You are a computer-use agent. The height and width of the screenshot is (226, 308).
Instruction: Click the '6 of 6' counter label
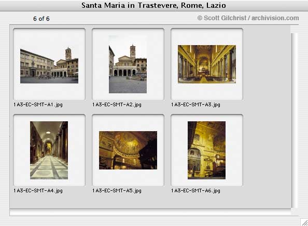point(41,19)
